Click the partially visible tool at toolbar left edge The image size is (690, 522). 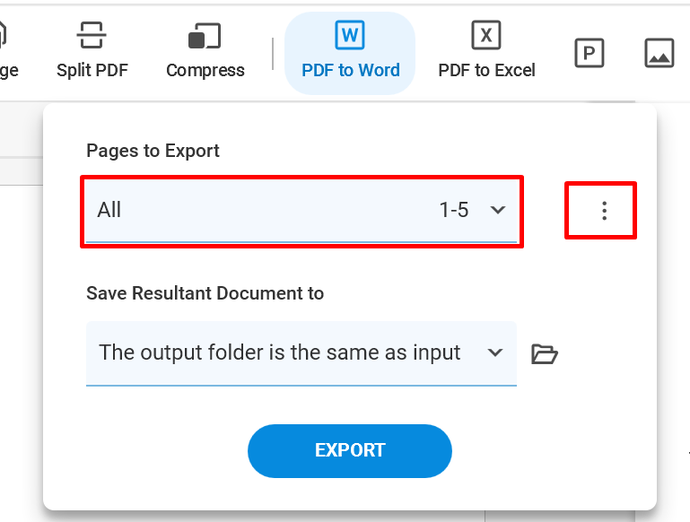[5, 50]
